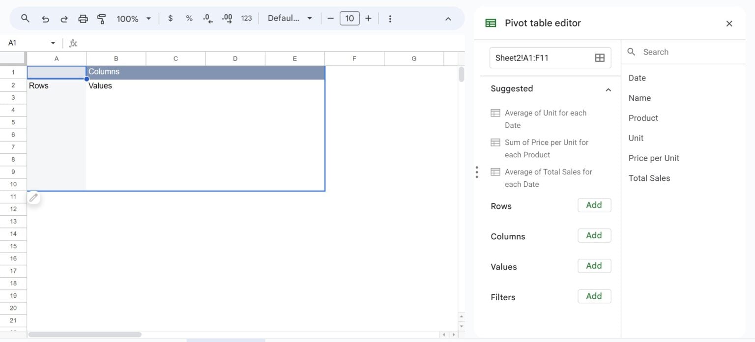Select the Paint format tool

tap(102, 18)
